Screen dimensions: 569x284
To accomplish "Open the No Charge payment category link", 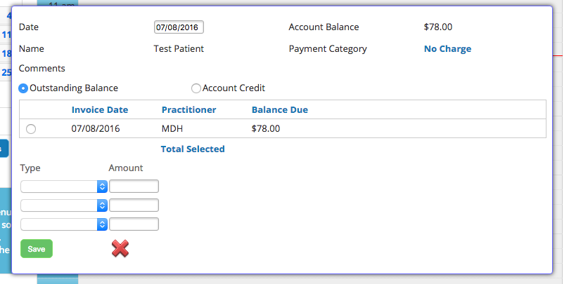I will tap(447, 49).
